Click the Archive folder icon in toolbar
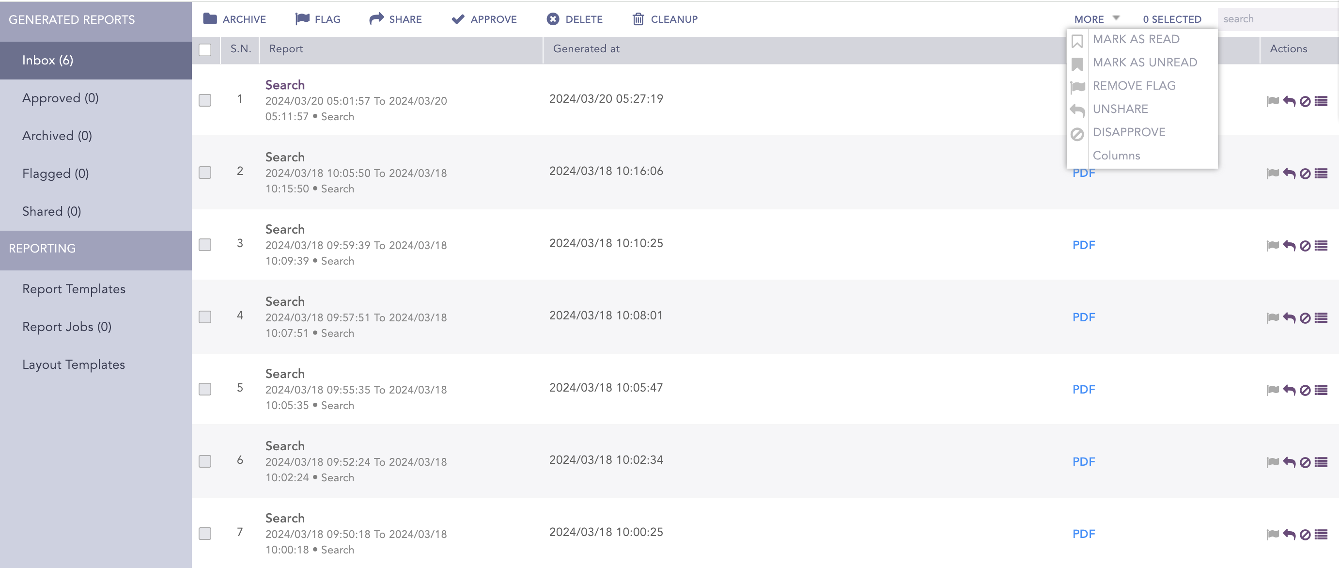The height and width of the screenshot is (568, 1339). [210, 19]
